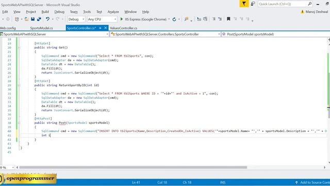
Task: Switch to the ValuesController.cs tab
Action: 124,28
